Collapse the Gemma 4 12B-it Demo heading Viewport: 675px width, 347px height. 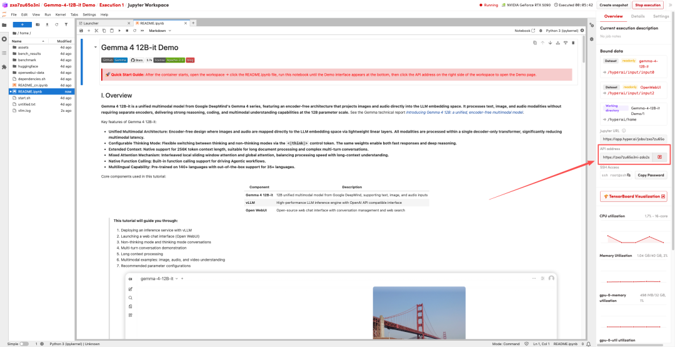point(96,47)
